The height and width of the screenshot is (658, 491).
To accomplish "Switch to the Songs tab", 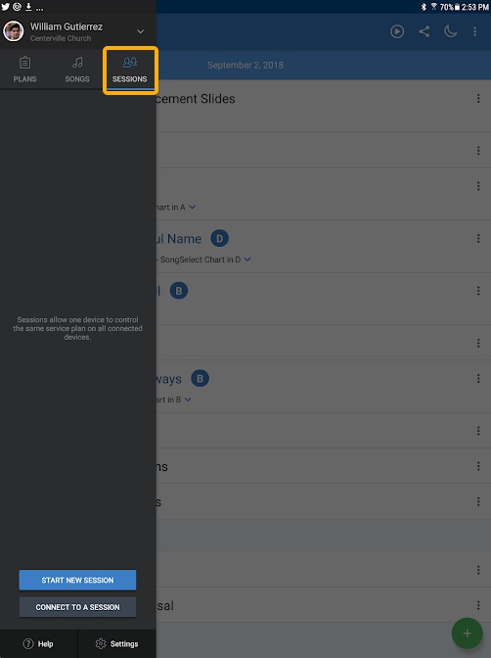I will pyautogui.click(x=77, y=70).
